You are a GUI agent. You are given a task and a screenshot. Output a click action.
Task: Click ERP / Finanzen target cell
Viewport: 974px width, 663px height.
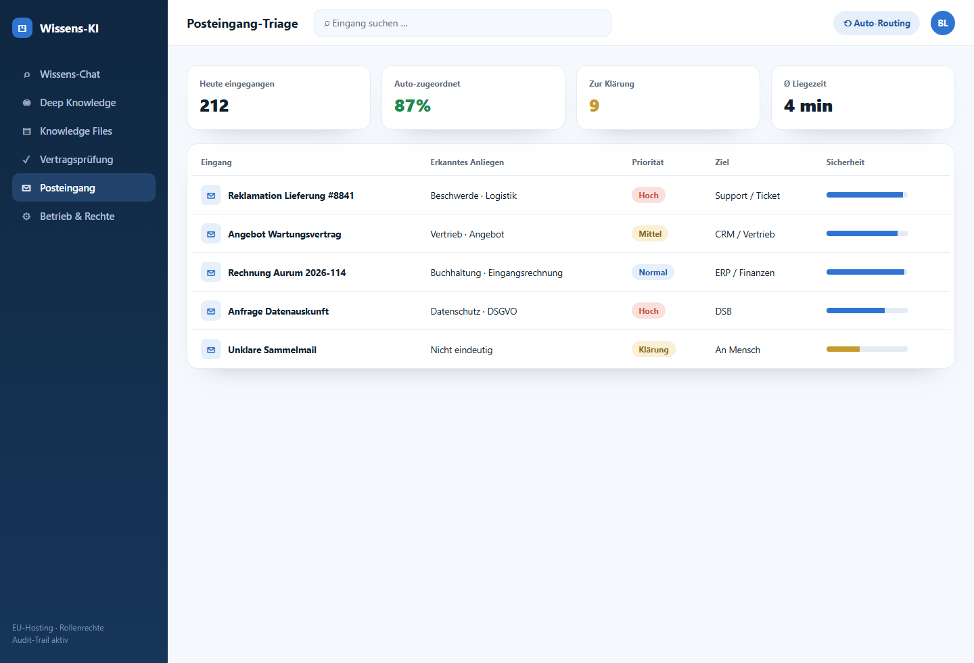745,273
